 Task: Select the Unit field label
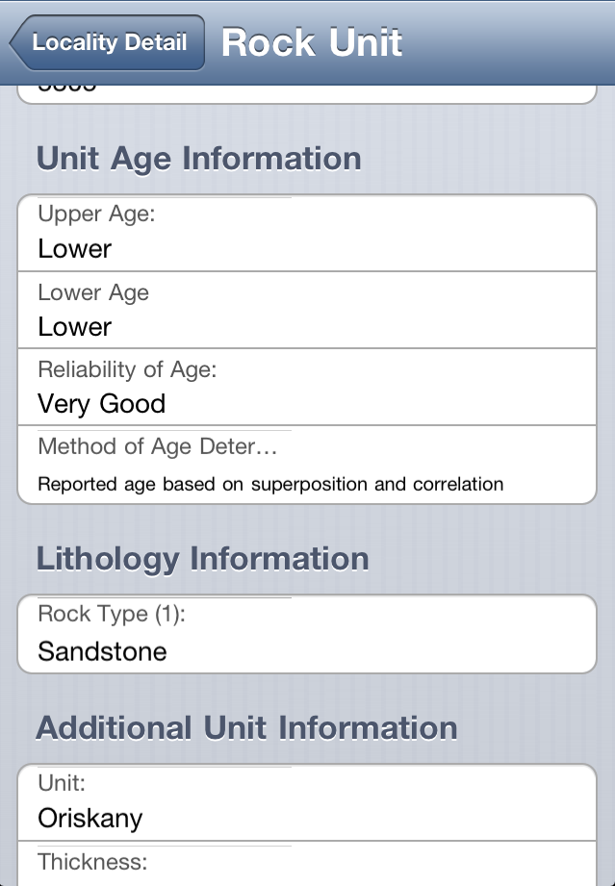pyautogui.click(x=60, y=783)
